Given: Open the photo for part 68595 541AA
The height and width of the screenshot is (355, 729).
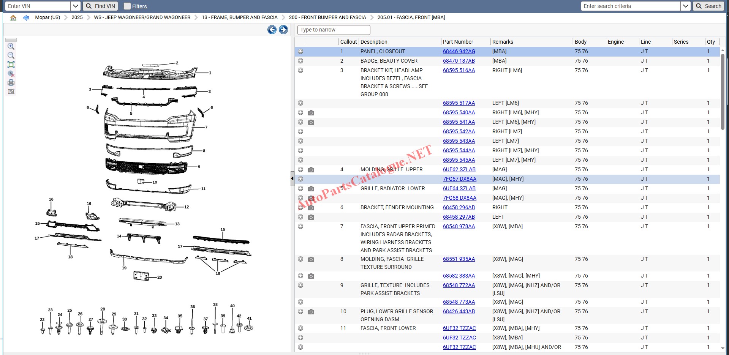Looking at the screenshot, I should coord(311,122).
